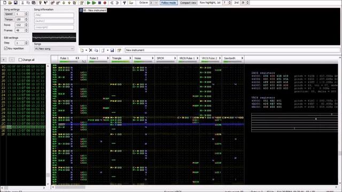
Task: Increment the Speed value stepper
Action: [x=26, y=13]
